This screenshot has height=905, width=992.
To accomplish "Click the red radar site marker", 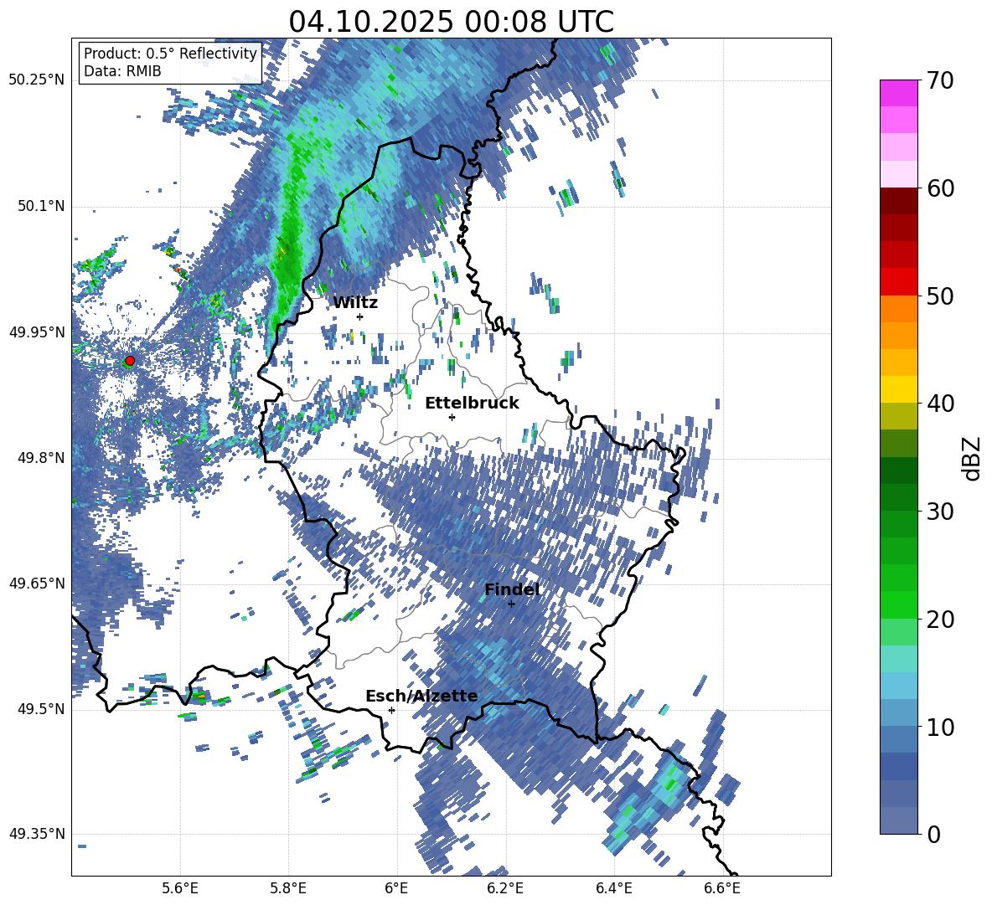I will [130, 361].
